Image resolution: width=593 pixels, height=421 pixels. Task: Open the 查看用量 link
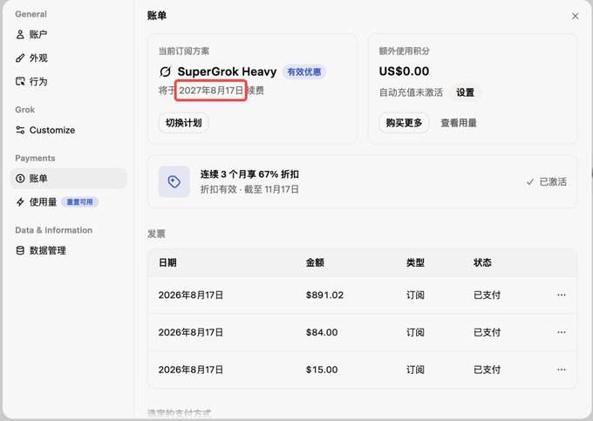pos(459,123)
